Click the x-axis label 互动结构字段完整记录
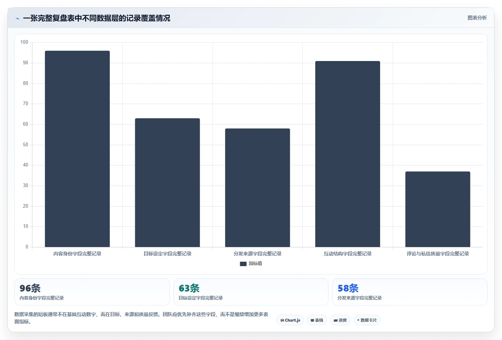 (x=348, y=254)
